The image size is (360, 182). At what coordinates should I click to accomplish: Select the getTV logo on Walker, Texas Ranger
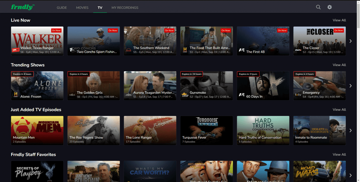click(x=15, y=49)
